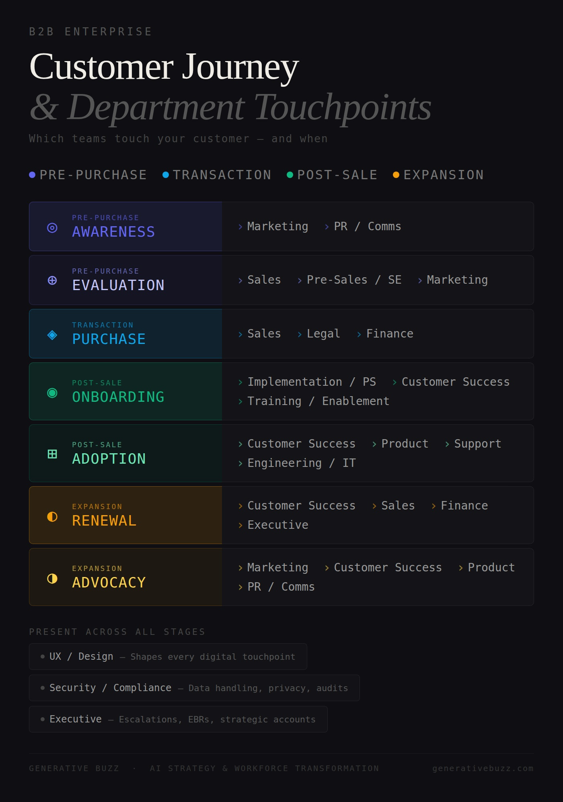
Task: Click the Advocacy stage half-circle icon
Action: 52,579
